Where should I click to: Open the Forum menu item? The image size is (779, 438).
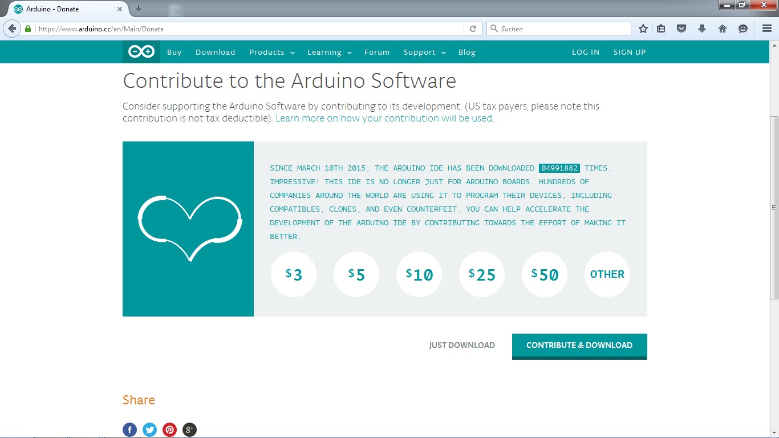[377, 52]
